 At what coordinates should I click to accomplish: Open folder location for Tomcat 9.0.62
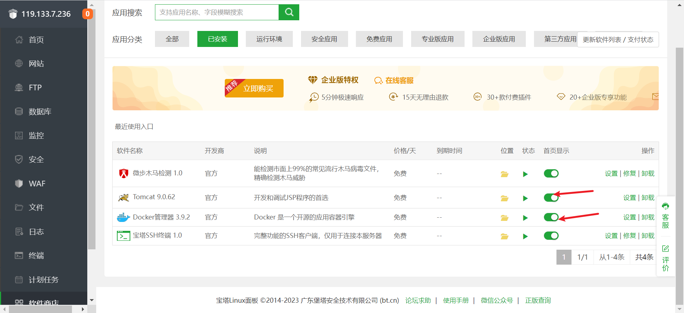coord(504,198)
